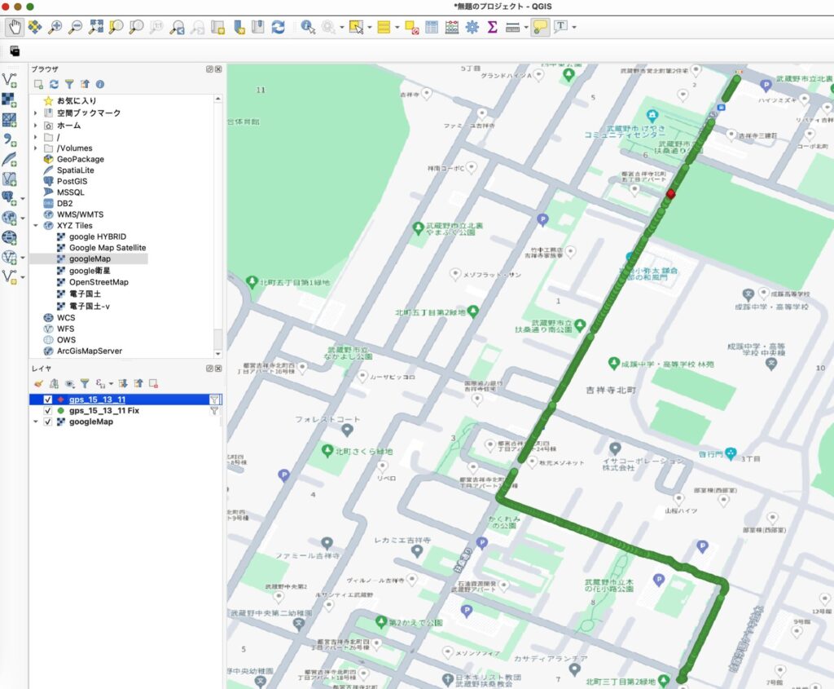Click Manage Map Themes eye icon
The image size is (834, 689).
click(69, 383)
